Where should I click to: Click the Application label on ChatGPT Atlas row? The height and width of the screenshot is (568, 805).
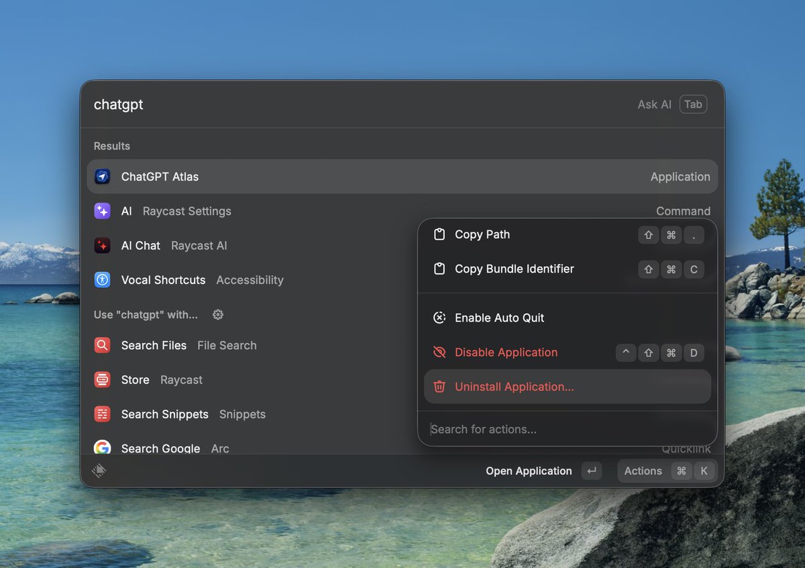(680, 177)
